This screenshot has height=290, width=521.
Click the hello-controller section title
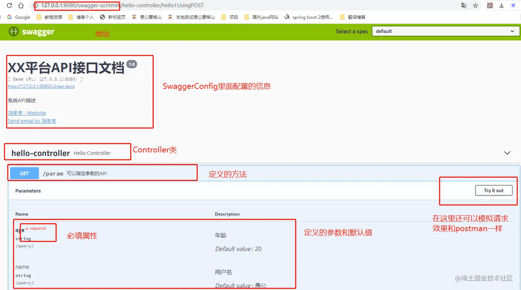tap(40, 153)
